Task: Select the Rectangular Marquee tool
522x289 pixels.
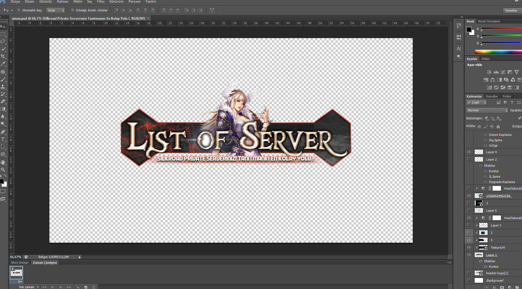Action: [x=3, y=34]
